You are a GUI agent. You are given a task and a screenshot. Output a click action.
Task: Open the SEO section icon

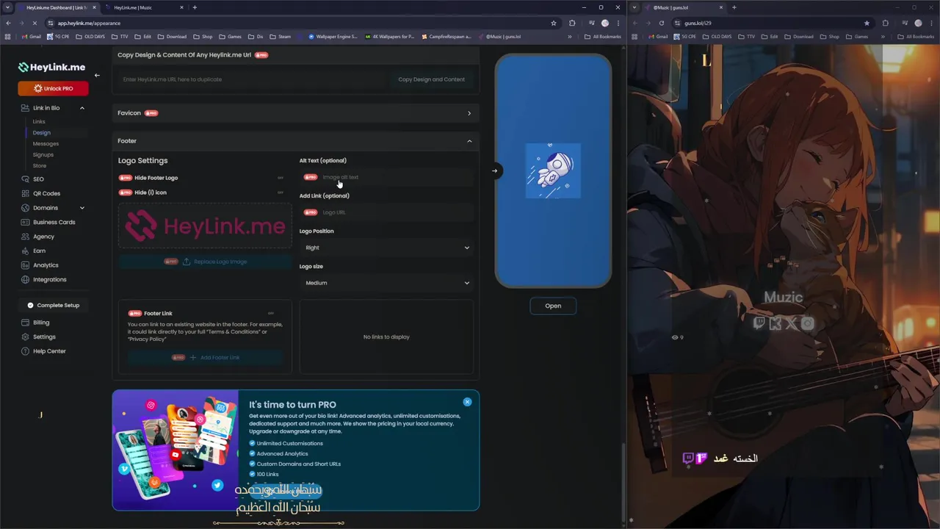point(26,179)
